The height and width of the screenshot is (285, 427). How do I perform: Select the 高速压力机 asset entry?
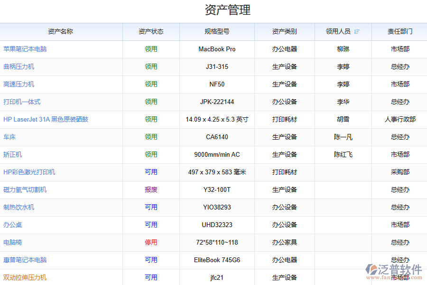point(19,84)
